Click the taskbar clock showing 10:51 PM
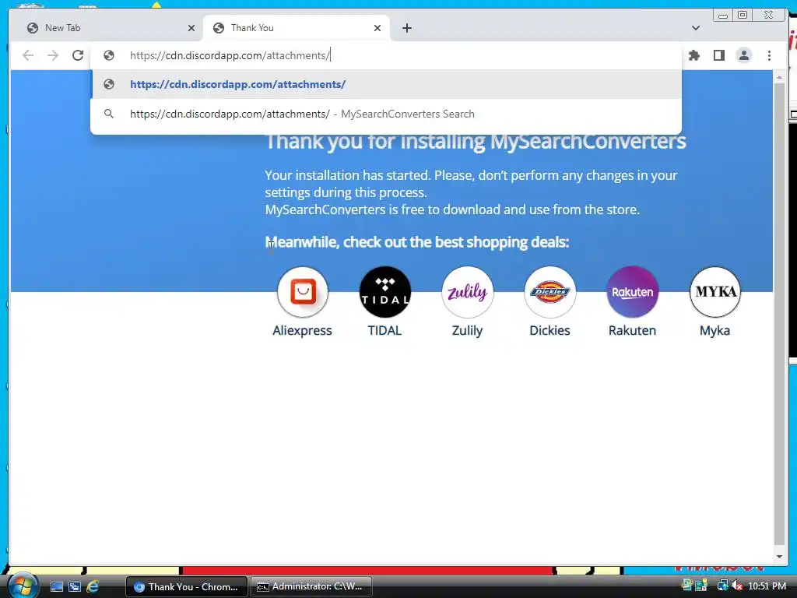797x598 pixels. [x=767, y=586]
